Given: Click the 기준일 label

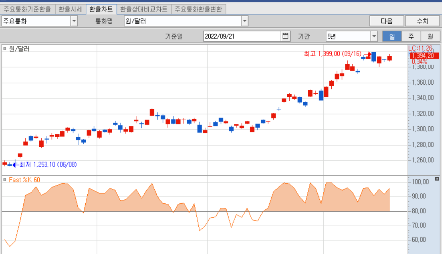Looking at the screenshot, I should point(174,36).
